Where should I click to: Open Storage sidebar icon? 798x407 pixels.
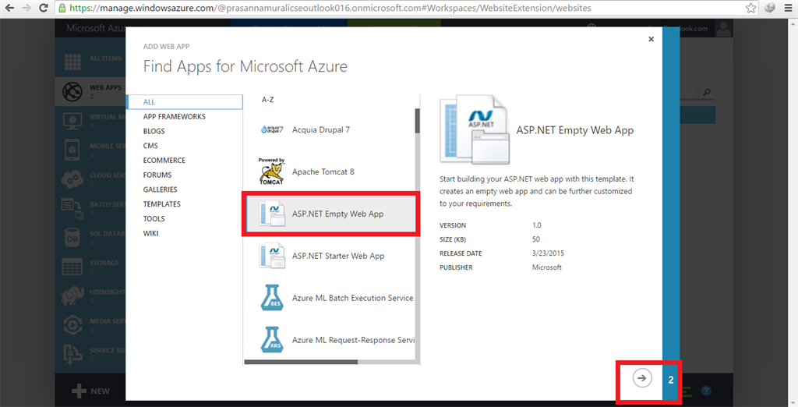pyautogui.click(x=72, y=267)
